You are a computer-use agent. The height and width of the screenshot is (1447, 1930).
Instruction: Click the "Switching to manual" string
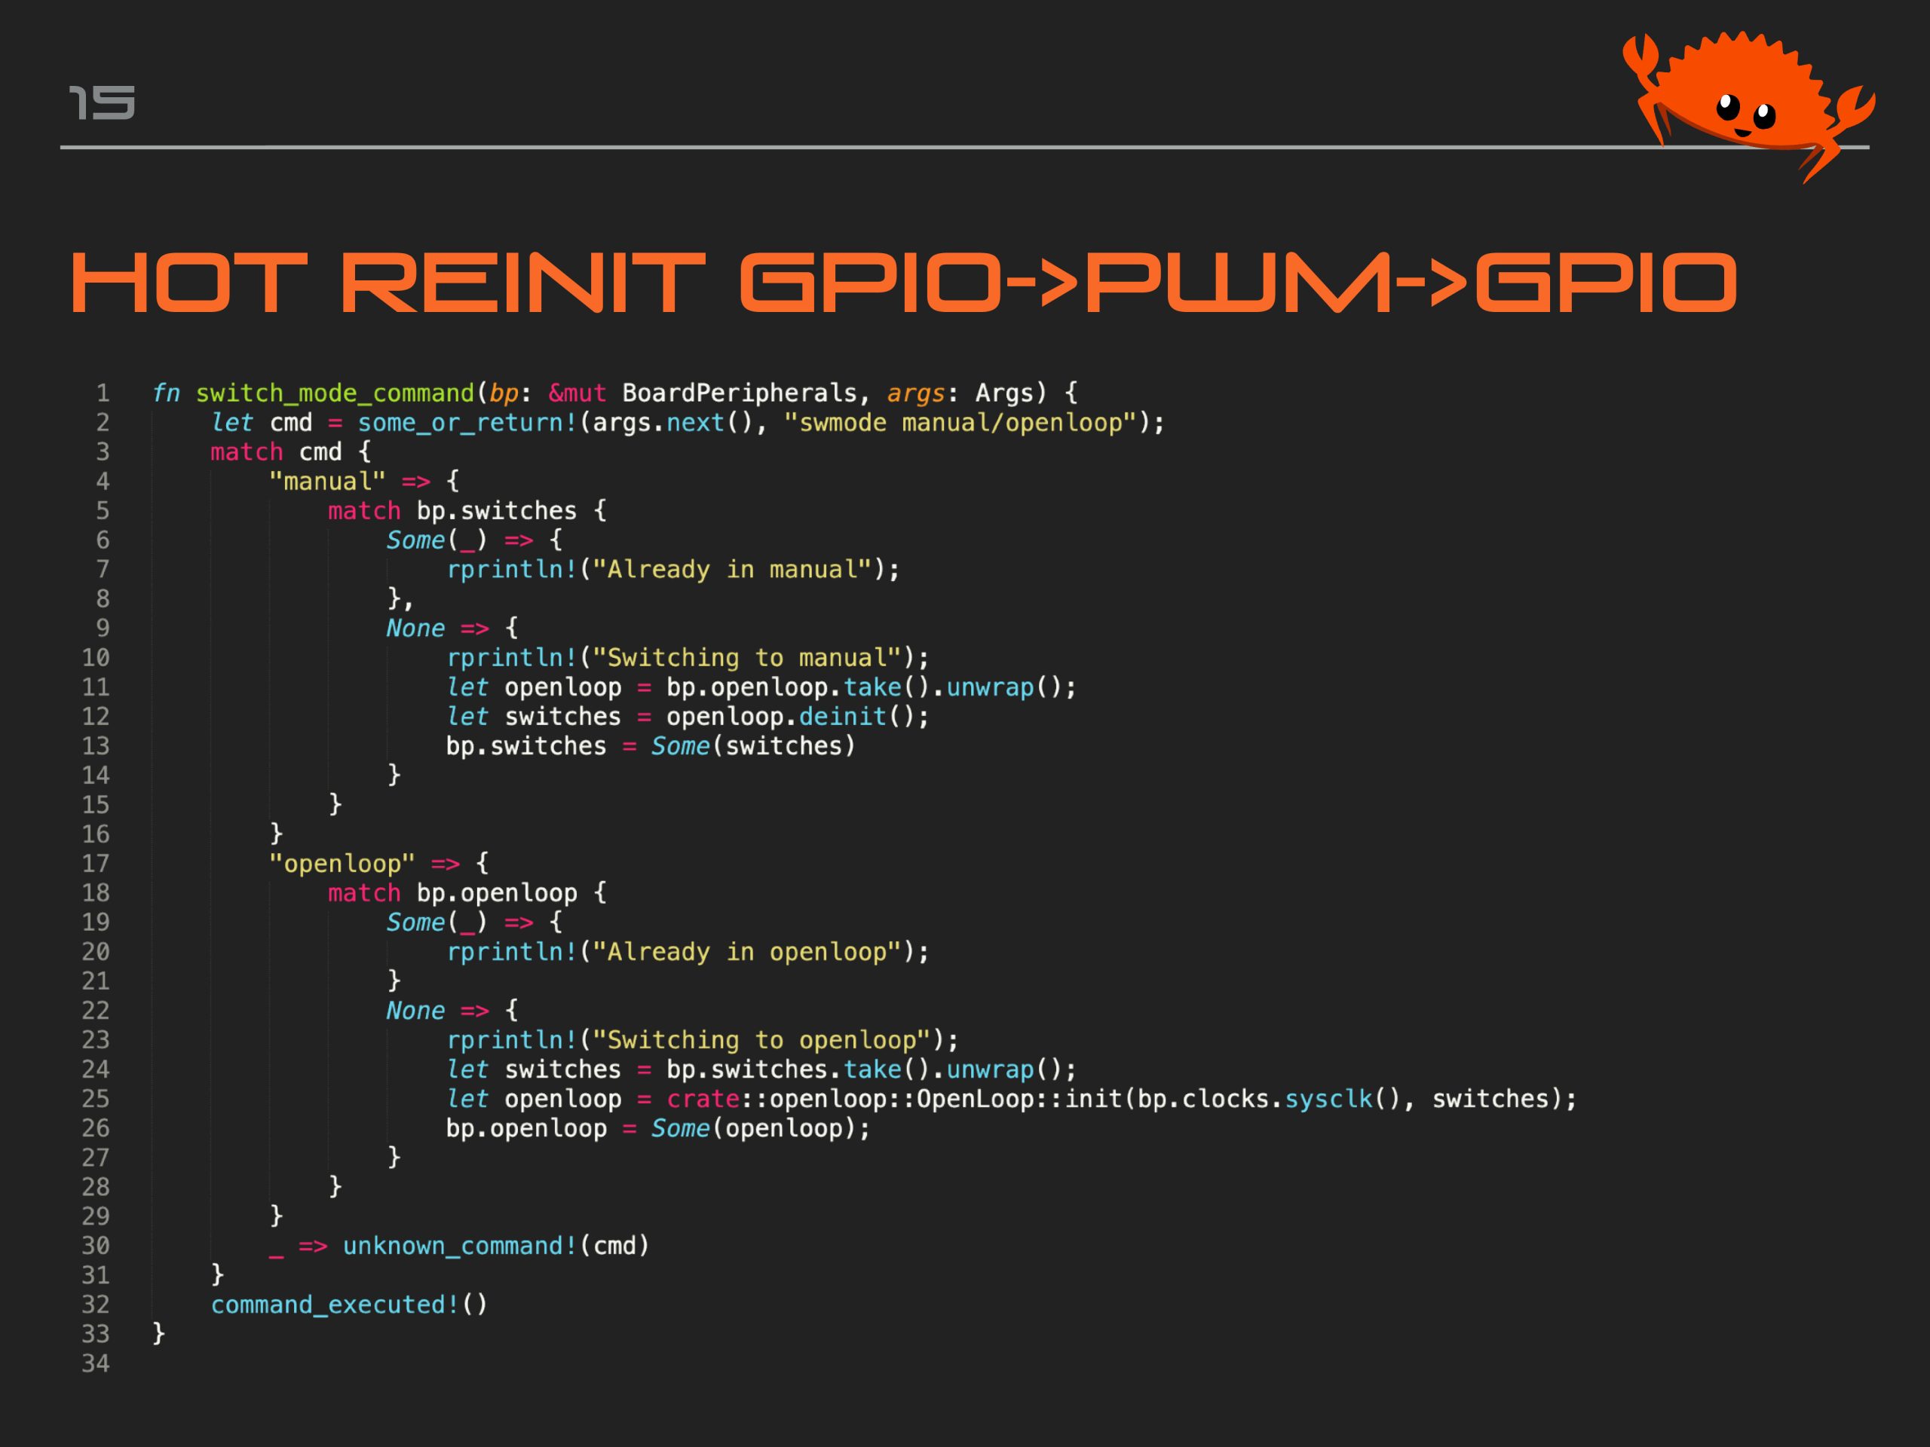pos(747,658)
